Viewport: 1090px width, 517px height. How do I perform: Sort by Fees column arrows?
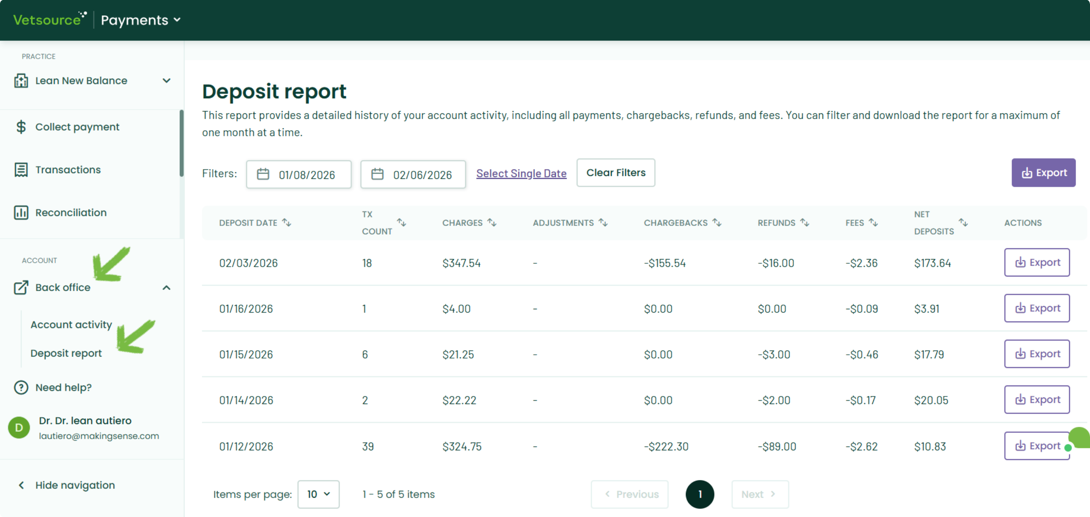point(873,222)
